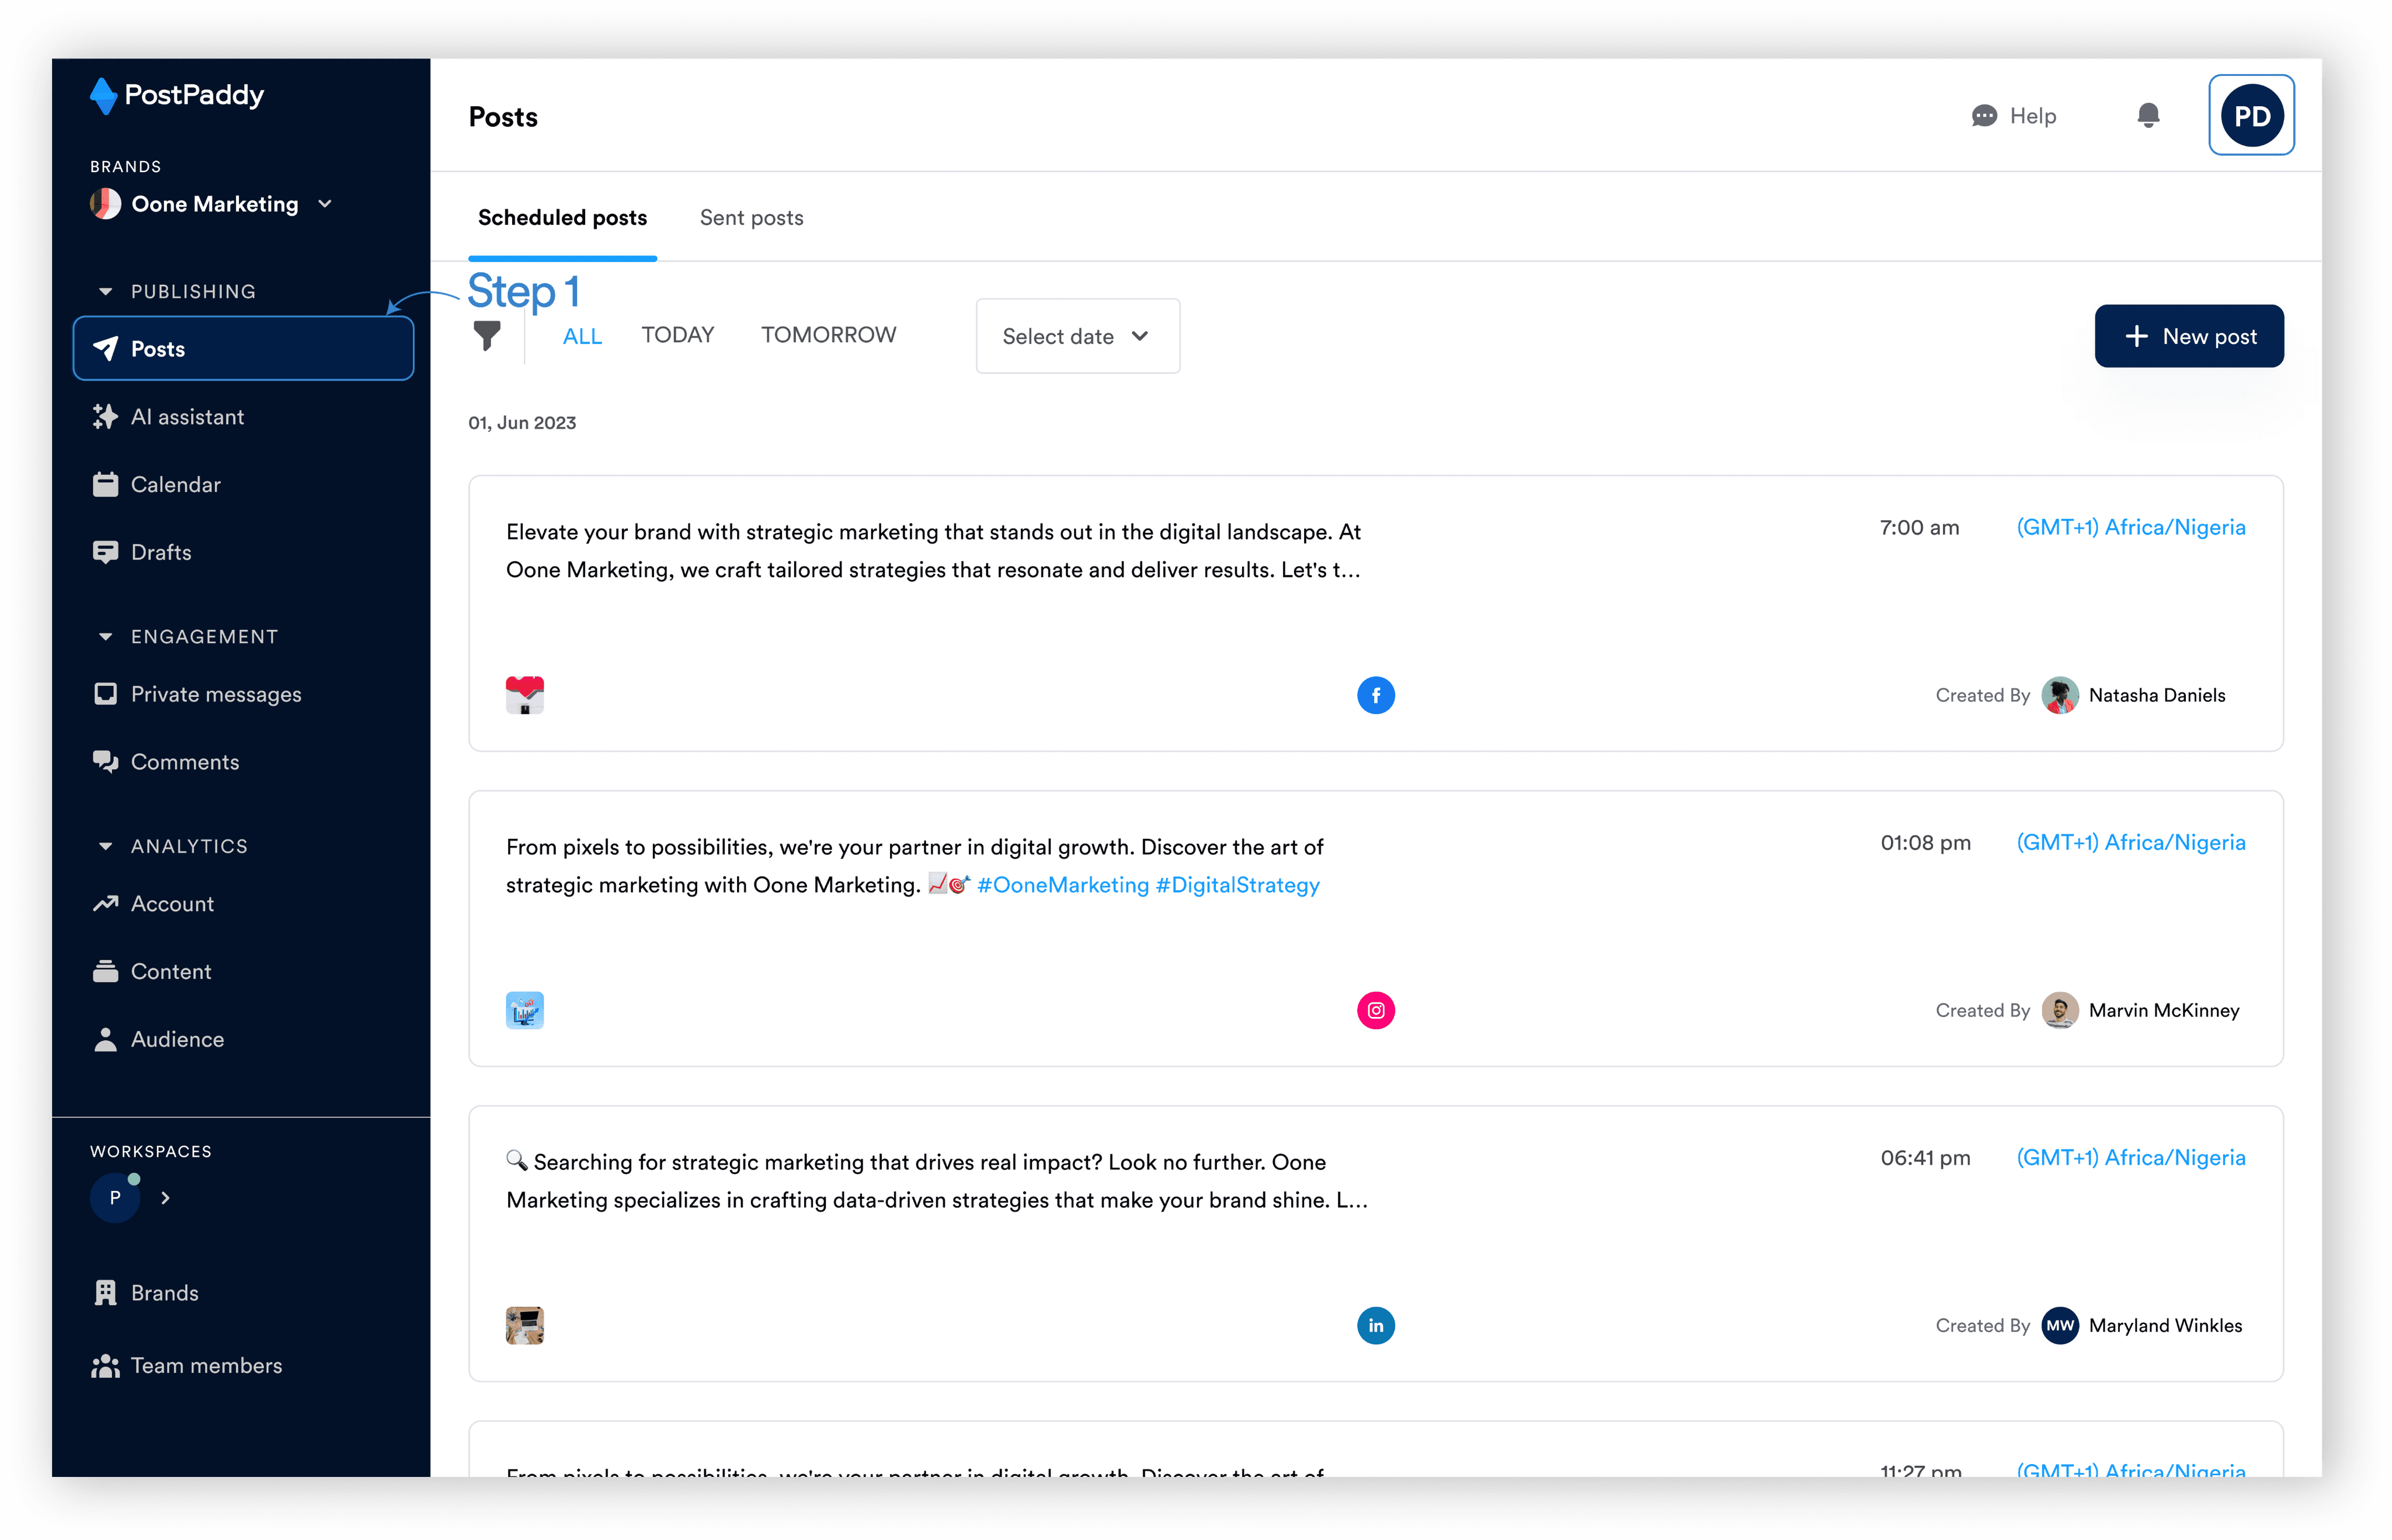Screen dimensions: 2392x1540
Task: Open the Select date dropdown
Action: click(x=1077, y=336)
